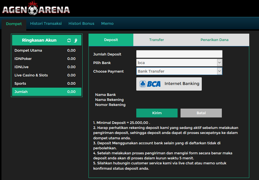This screenshot has height=180, width=259.
Task: Click the Ringkasan Akun header title
Action: pyautogui.click(x=39, y=40)
